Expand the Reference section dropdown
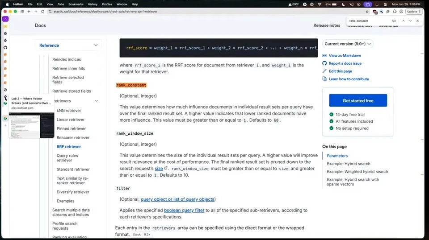The image size is (429, 240). (x=68, y=46)
